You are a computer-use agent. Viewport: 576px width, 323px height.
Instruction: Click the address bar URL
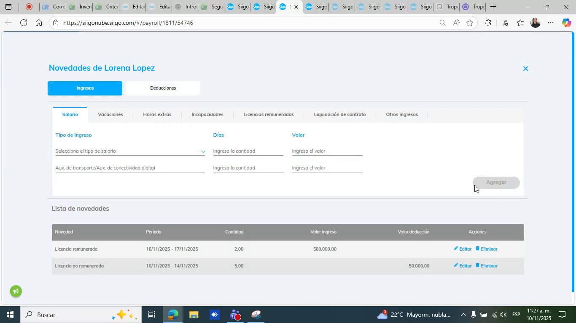click(x=128, y=23)
